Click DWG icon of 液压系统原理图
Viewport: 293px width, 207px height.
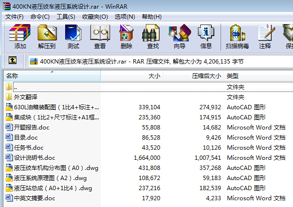point(9,178)
